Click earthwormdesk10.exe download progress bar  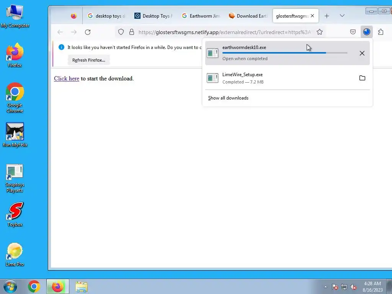click(x=285, y=53)
